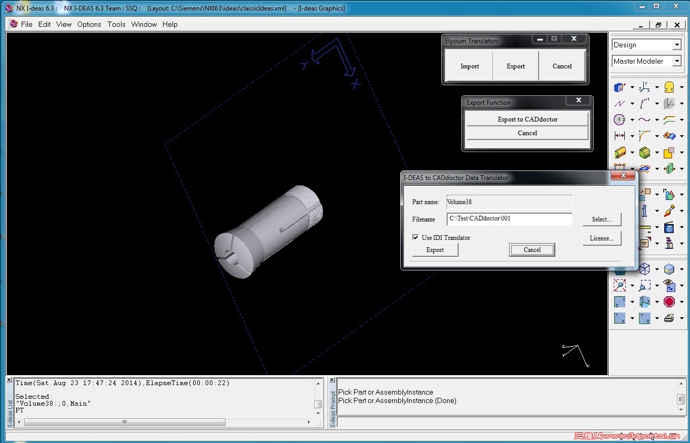
Task: Click the License... button
Action: pos(602,238)
